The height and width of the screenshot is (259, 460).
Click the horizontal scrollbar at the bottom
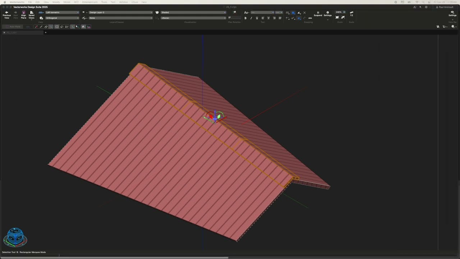point(114,258)
